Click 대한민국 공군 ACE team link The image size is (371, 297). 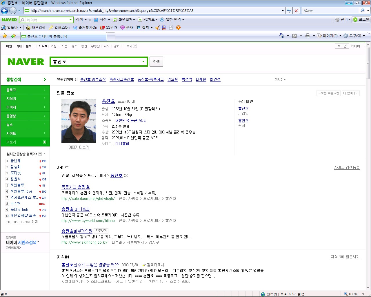(x=130, y=120)
